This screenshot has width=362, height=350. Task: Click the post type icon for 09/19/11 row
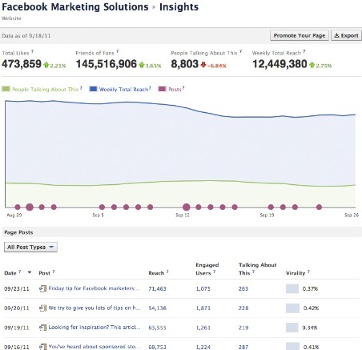click(x=42, y=328)
